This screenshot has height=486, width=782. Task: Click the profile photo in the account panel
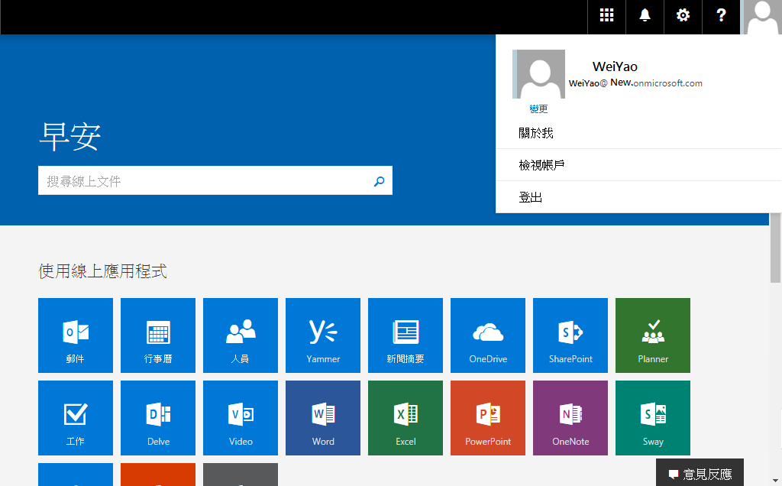(x=539, y=74)
